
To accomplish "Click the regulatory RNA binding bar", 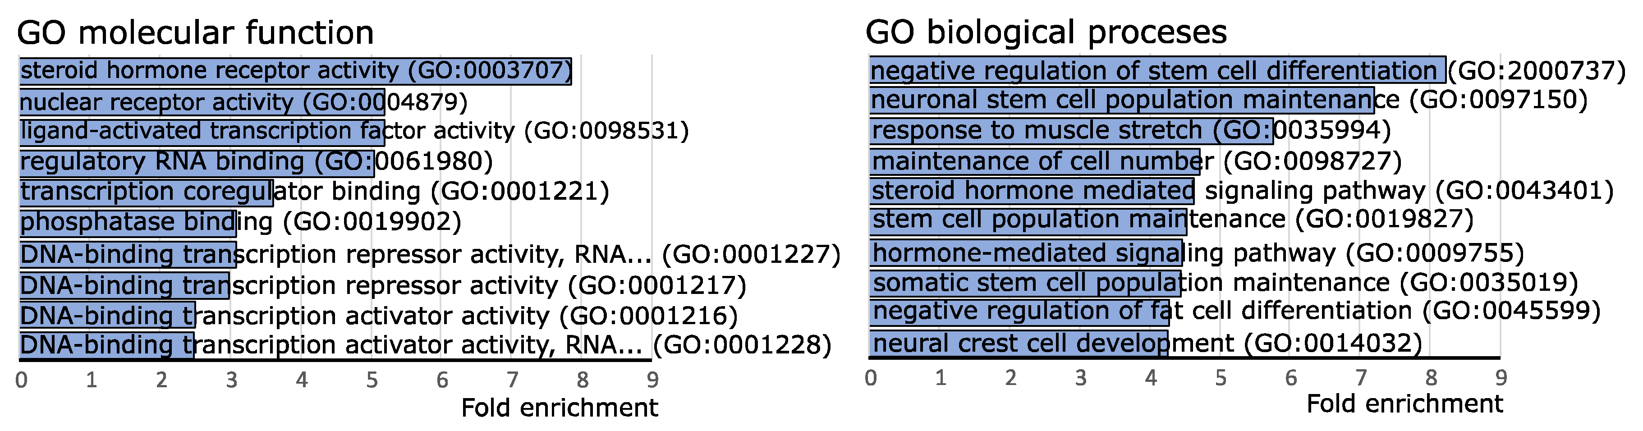I will [x=197, y=162].
